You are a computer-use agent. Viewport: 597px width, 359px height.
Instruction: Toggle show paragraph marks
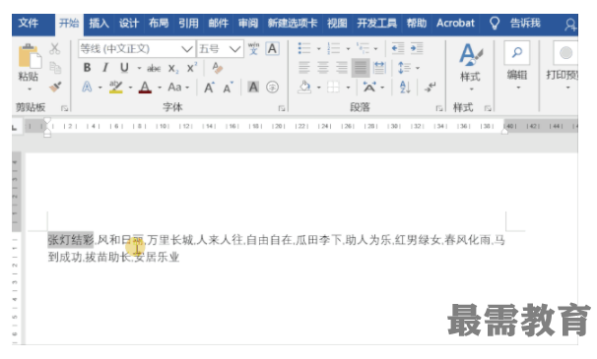click(431, 88)
